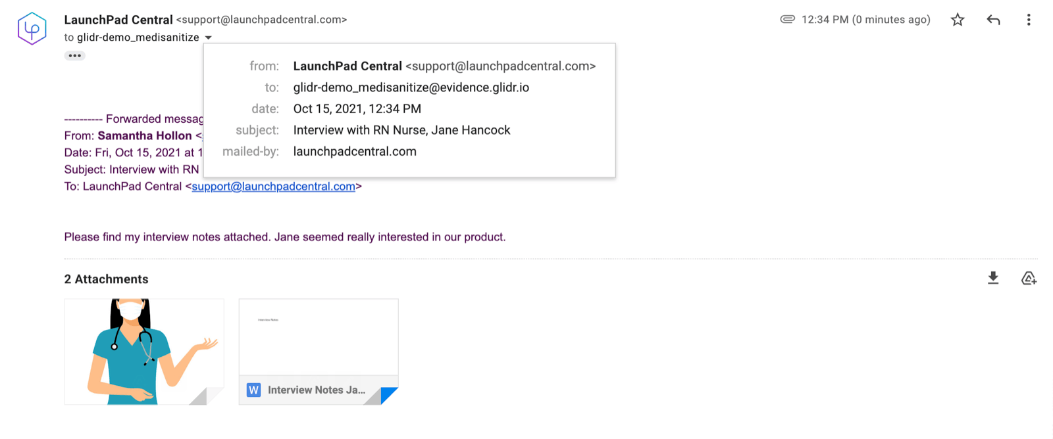1053x439 pixels.
Task: Star this email message
Action: [958, 20]
